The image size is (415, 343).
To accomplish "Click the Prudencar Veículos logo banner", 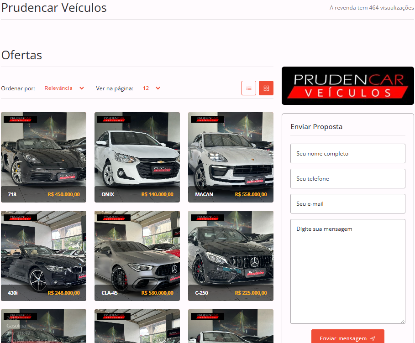I will 347,86.
